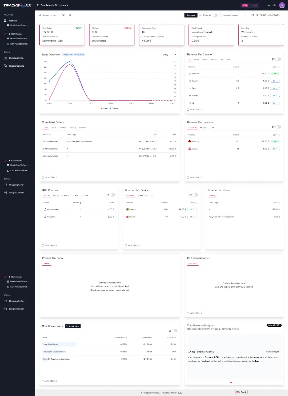Click the Create Goal button
The width and height of the screenshot is (288, 396).
point(73,326)
